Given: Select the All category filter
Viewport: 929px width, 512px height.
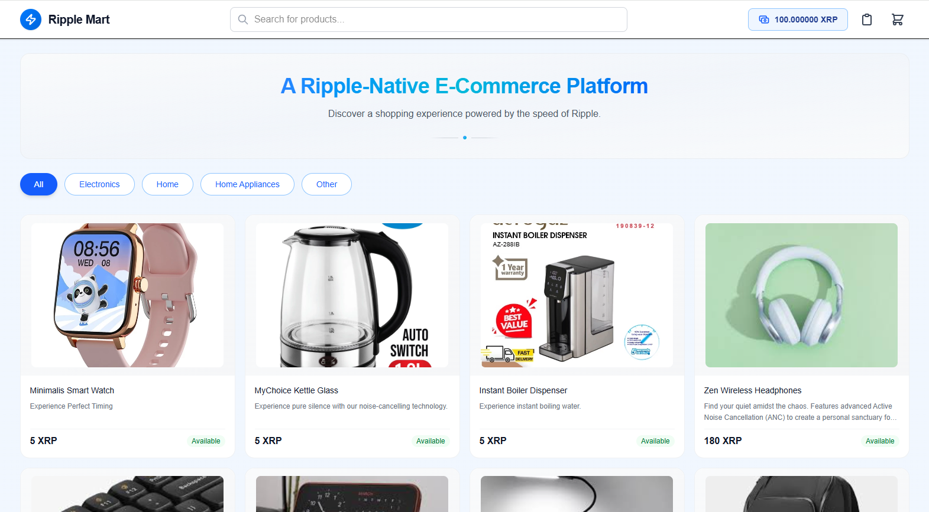Looking at the screenshot, I should pos(38,184).
